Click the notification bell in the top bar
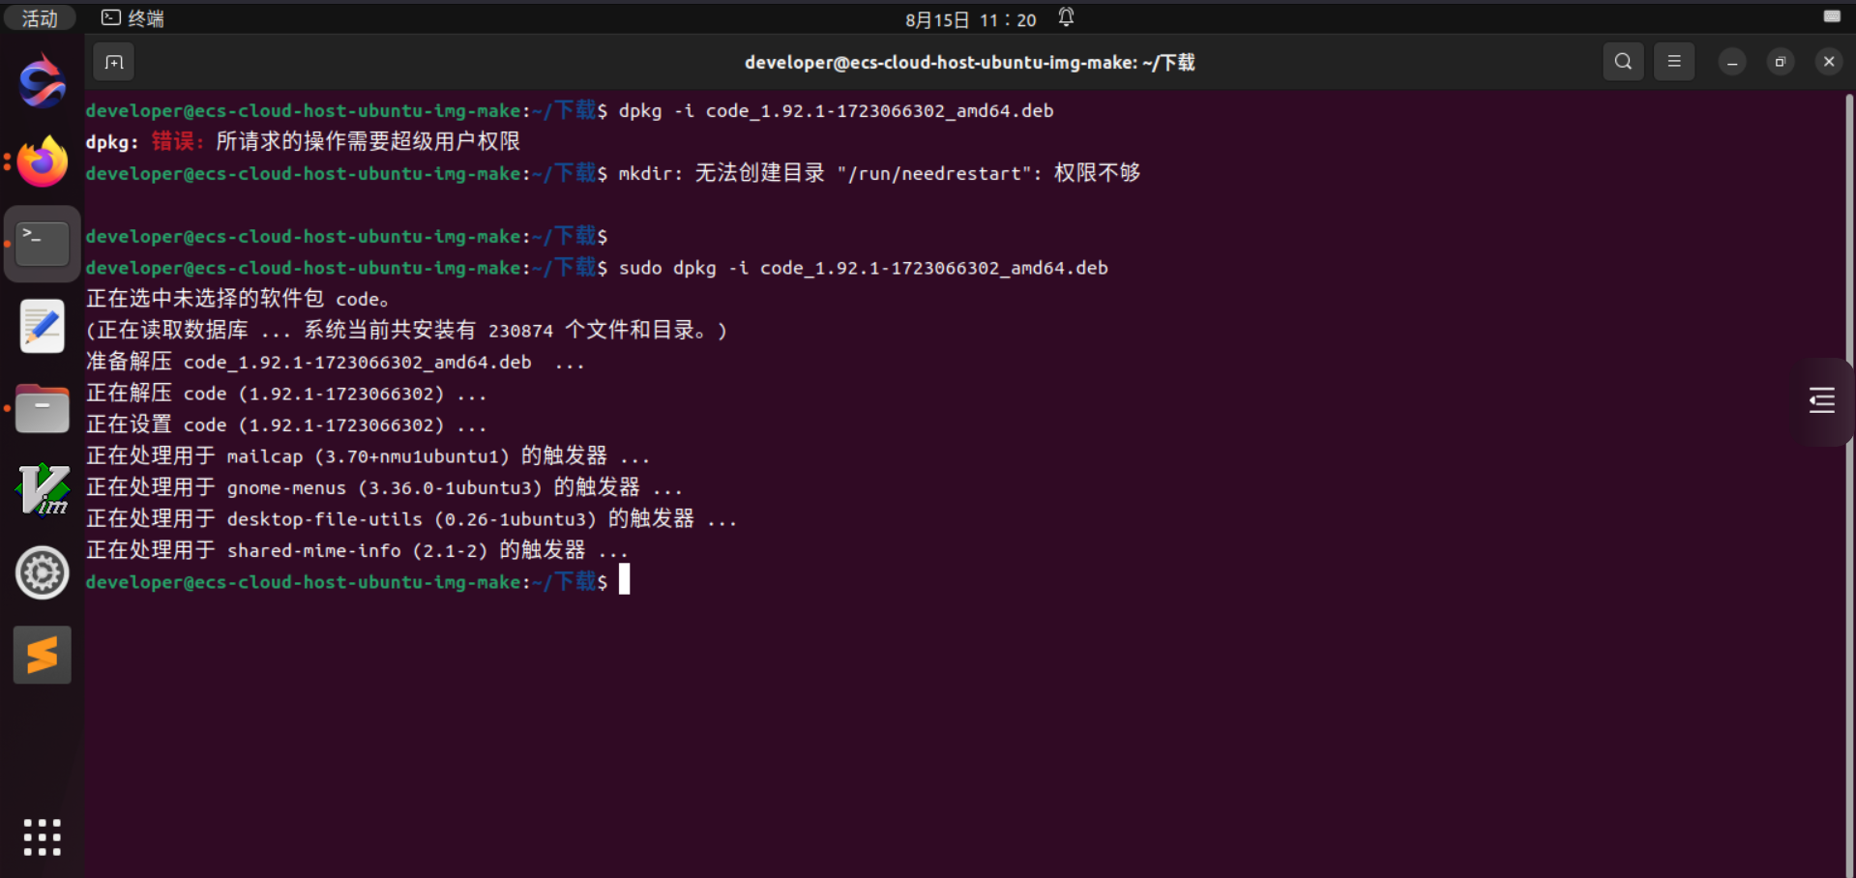The height and width of the screenshot is (878, 1856). (x=1065, y=17)
